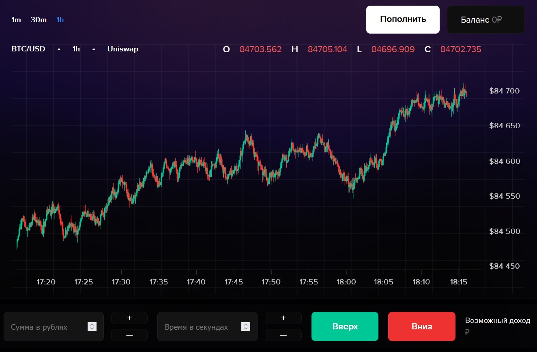Place a down bet with 'Вниз'

[x=422, y=327]
